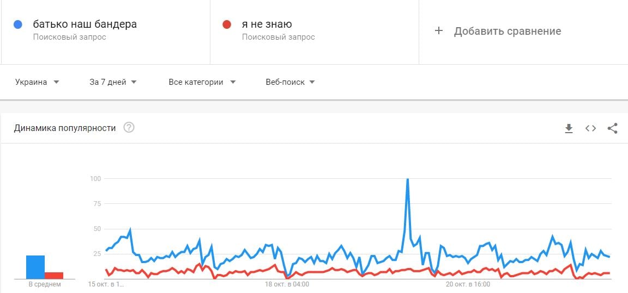The width and height of the screenshot is (628, 293).
Task: Click the Динамика популярности heading
Action: [x=65, y=128]
